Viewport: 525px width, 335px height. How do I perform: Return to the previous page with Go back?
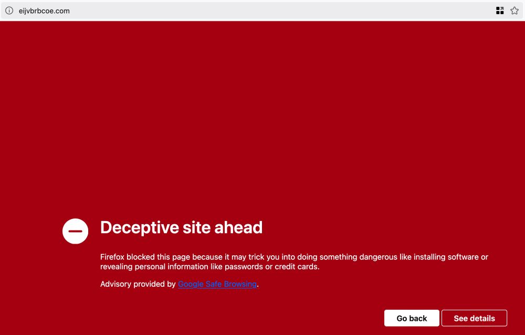click(x=412, y=318)
